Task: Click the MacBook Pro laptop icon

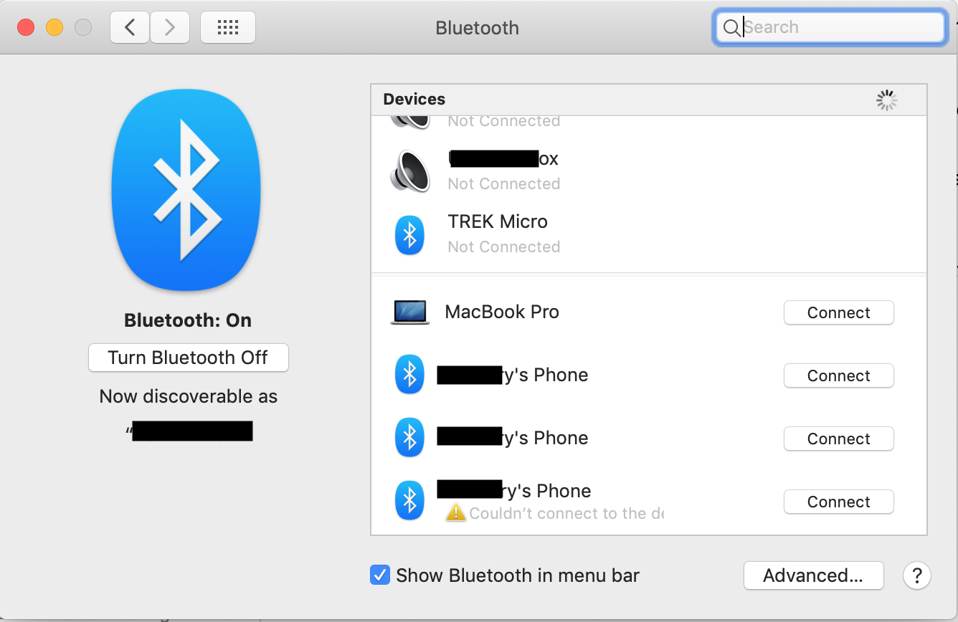Action: point(410,312)
